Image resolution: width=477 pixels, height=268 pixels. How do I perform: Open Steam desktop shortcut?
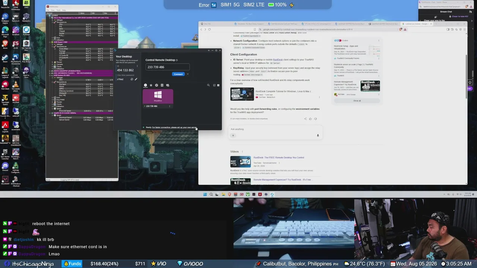point(5,59)
